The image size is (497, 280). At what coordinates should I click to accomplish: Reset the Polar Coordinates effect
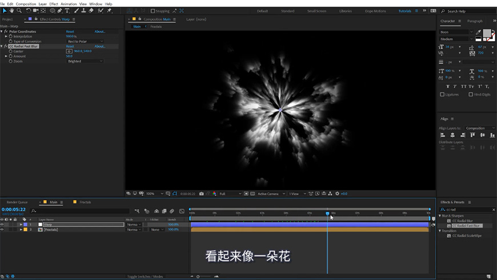pyautogui.click(x=70, y=31)
